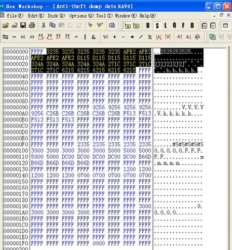
Task: Cut selection with the scissors icon
Action: click(x=44, y=26)
